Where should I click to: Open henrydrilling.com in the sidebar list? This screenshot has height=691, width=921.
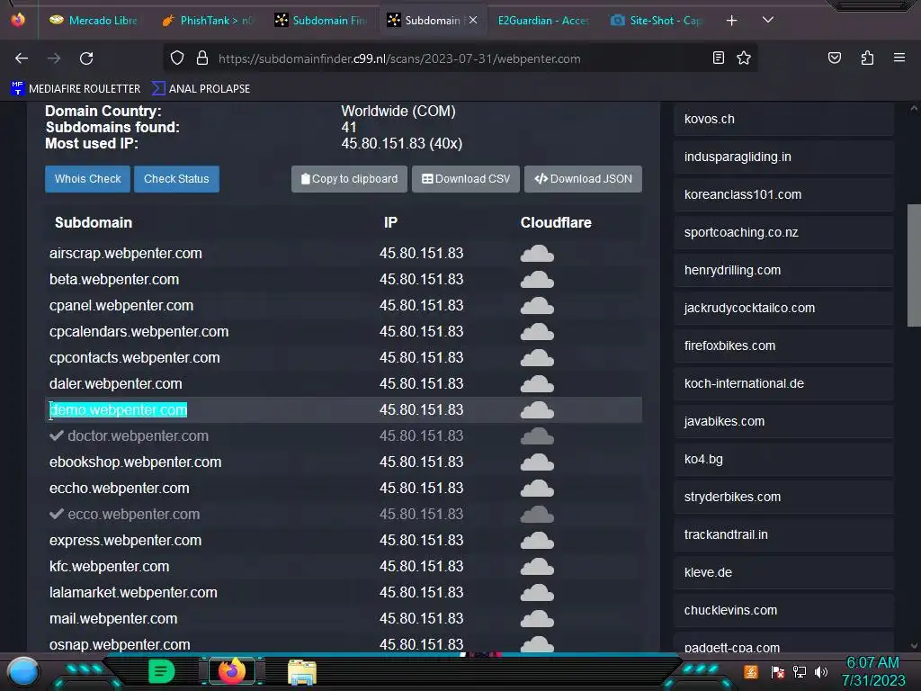pyautogui.click(x=783, y=270)
